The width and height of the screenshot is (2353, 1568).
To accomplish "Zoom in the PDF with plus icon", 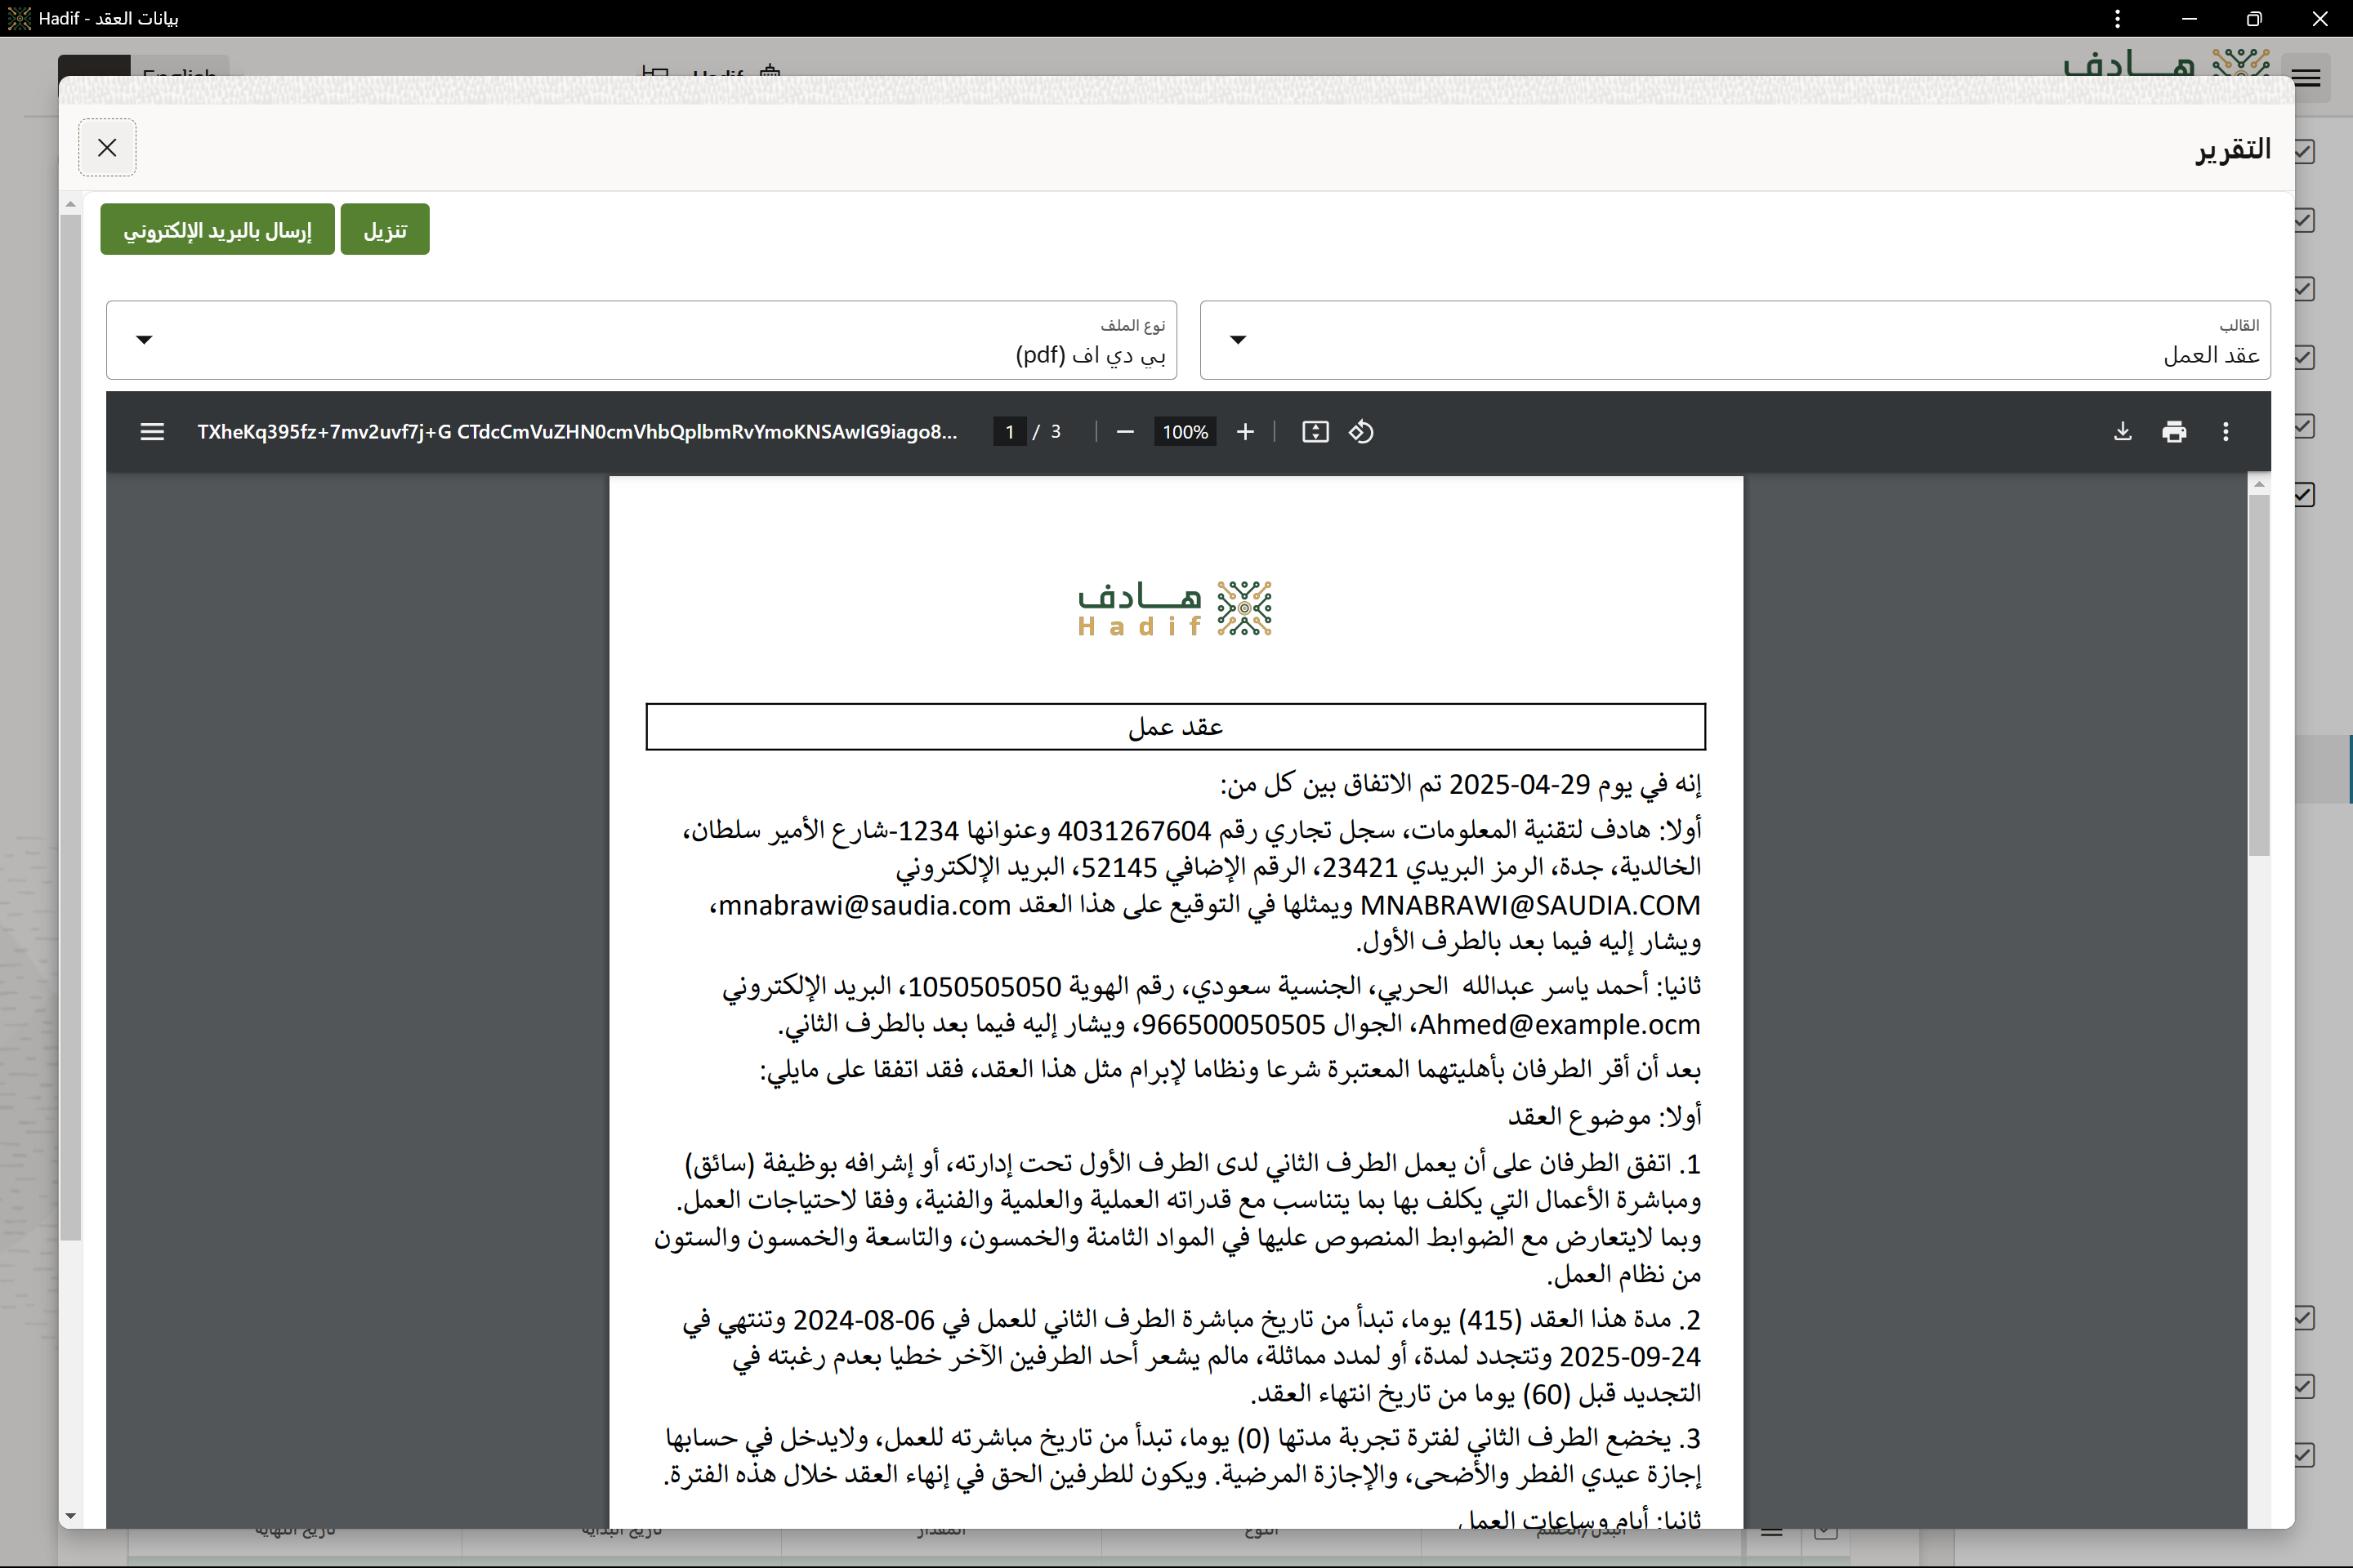I will [x=1244, y=432].
